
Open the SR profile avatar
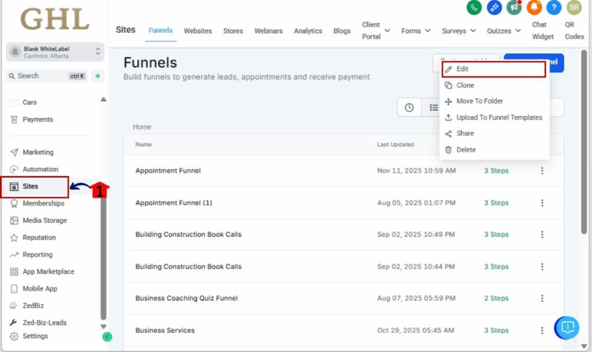[573, 8]
